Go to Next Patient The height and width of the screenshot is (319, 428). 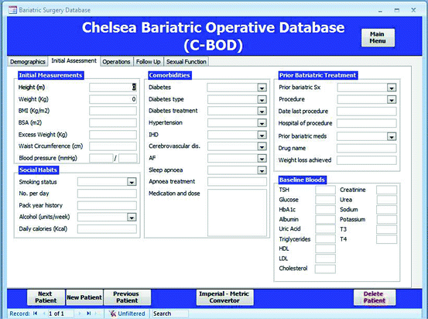click(x=46, y=297)
